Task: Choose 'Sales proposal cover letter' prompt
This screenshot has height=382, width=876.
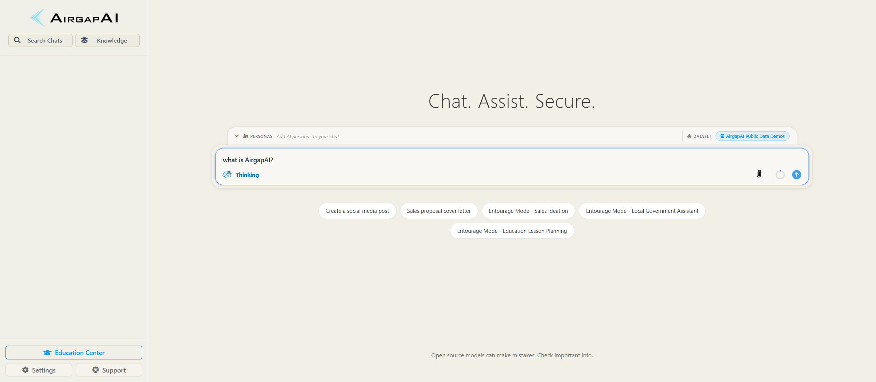Action: (439, 211)
